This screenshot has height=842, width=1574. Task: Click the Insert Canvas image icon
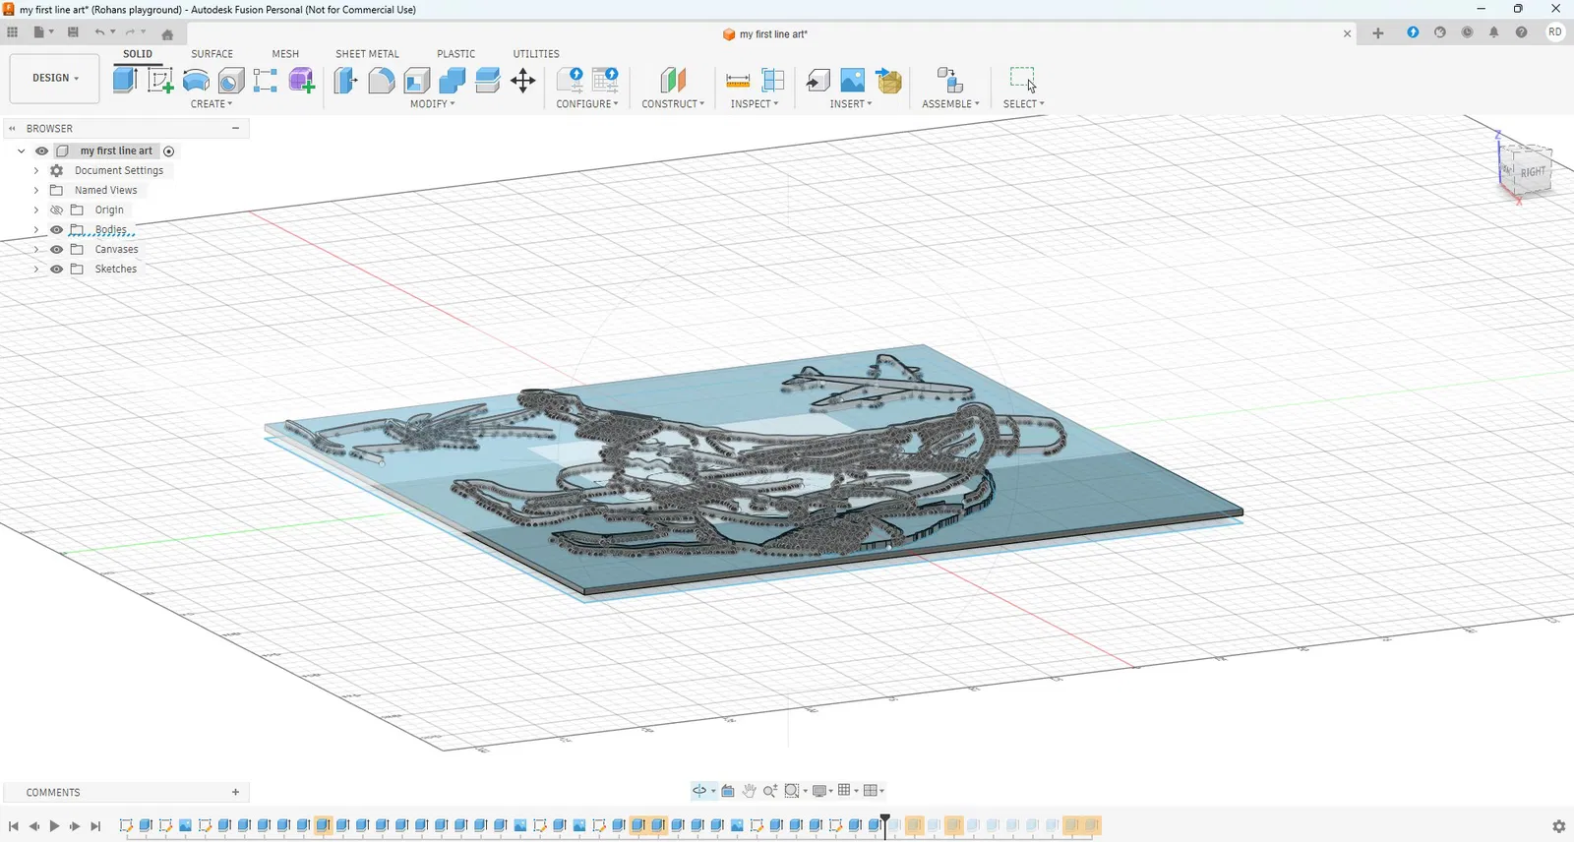[853, 81]
